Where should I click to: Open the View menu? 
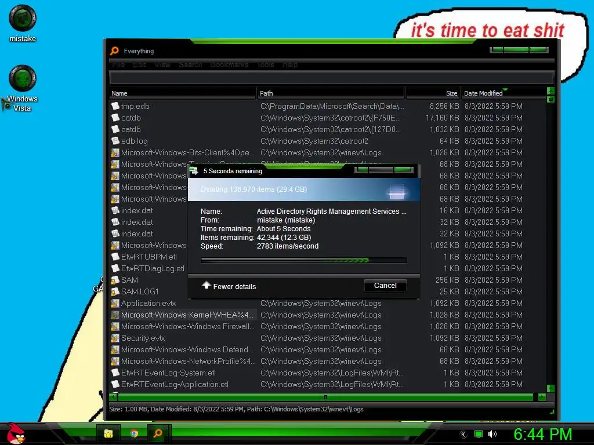tap(162, 65)
